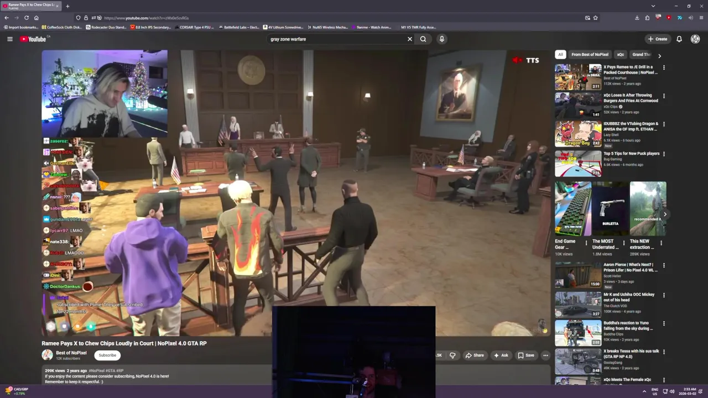
Task: Open the 7TV extension icon
Action: (x=679, y=18)
